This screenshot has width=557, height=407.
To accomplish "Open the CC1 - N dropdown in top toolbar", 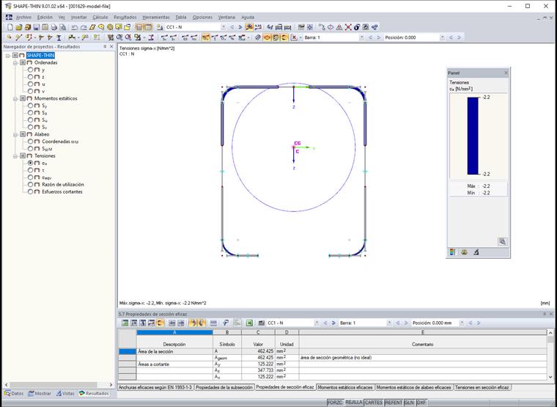I will click(223, 27).
